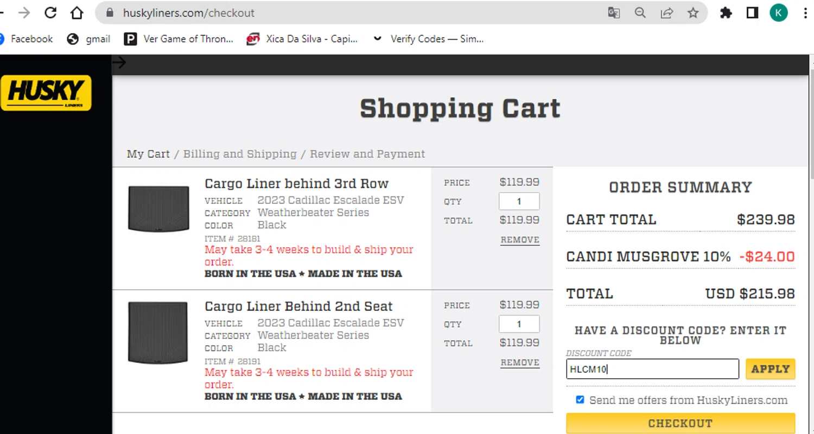814x434 pixels.
Task: Click the Husky Liners logo
Action: pos(46,93)
